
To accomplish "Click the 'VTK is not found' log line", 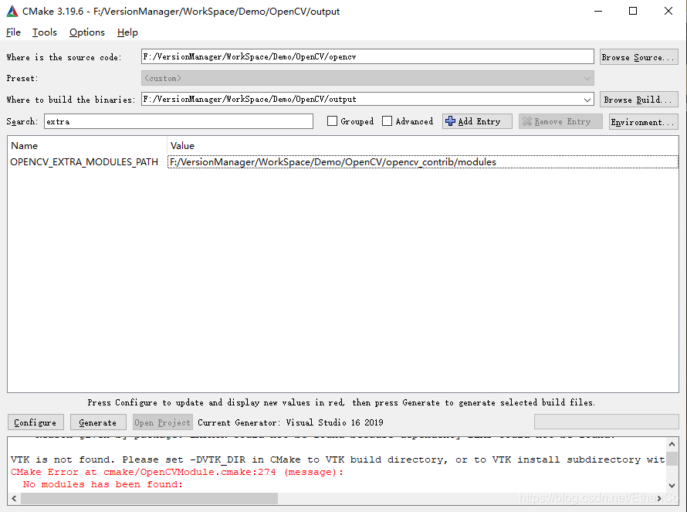I will (338, 459).
